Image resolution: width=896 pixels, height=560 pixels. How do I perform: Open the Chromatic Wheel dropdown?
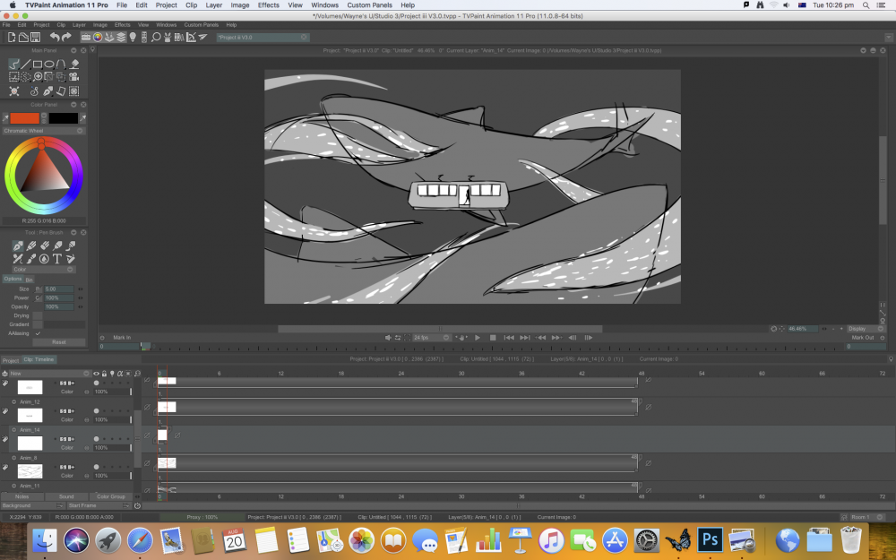point(43,131)
